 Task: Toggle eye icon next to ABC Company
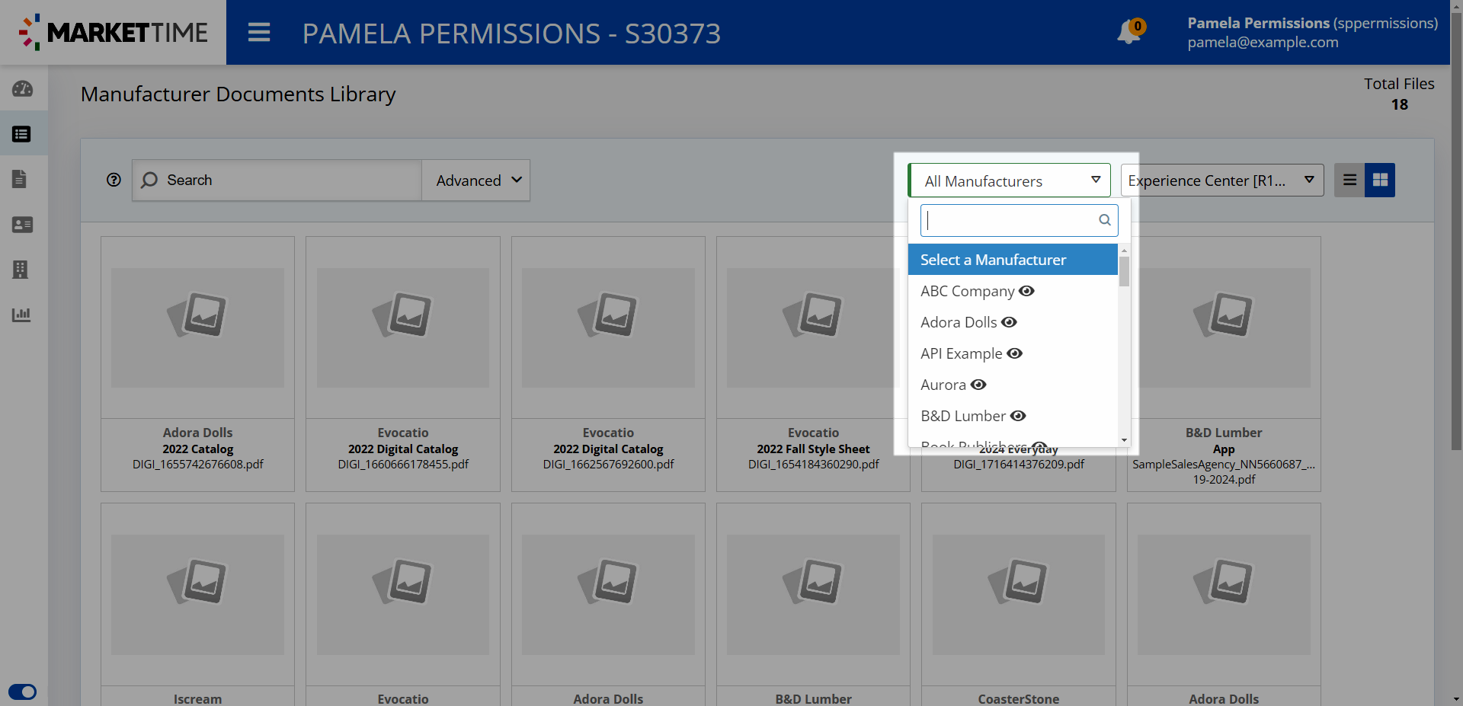click(1026, 291)
